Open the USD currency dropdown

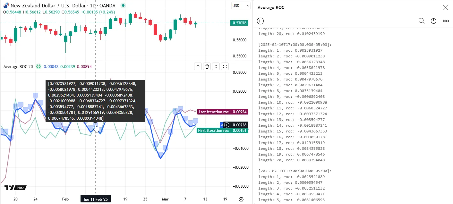241,6
